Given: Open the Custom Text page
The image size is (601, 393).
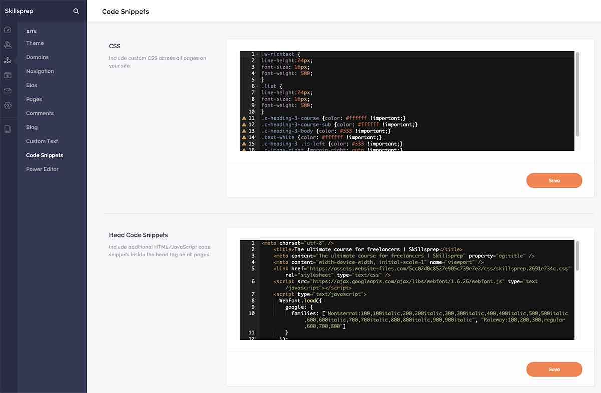Looking at the screenshot, I should (43, 141).
